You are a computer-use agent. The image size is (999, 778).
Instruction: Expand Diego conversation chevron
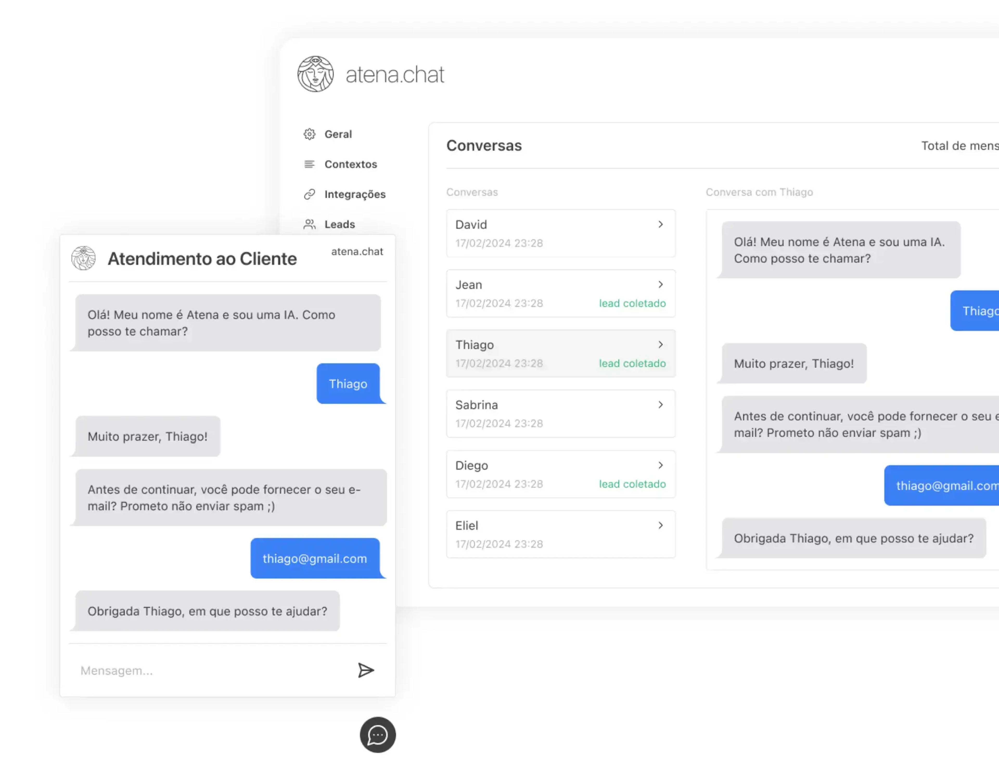pos(661,465)
